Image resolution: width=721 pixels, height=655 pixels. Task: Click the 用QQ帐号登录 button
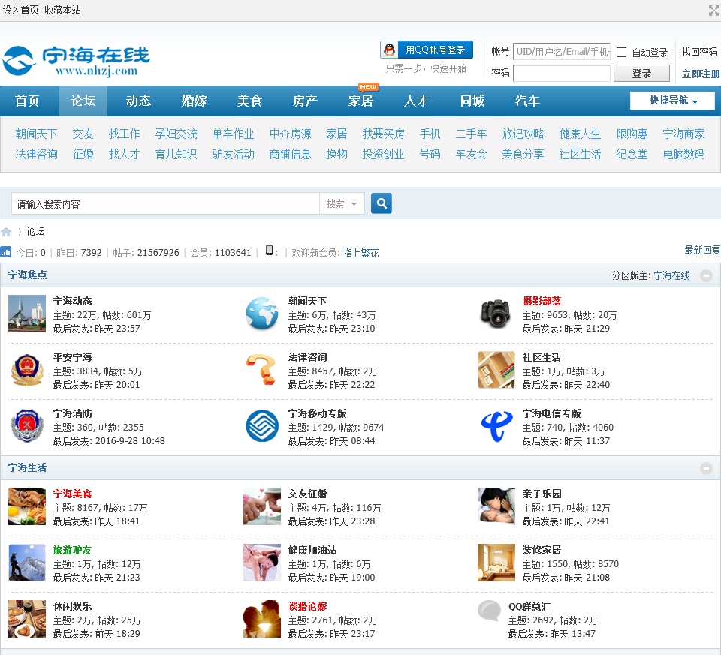(x=427, y=50)
